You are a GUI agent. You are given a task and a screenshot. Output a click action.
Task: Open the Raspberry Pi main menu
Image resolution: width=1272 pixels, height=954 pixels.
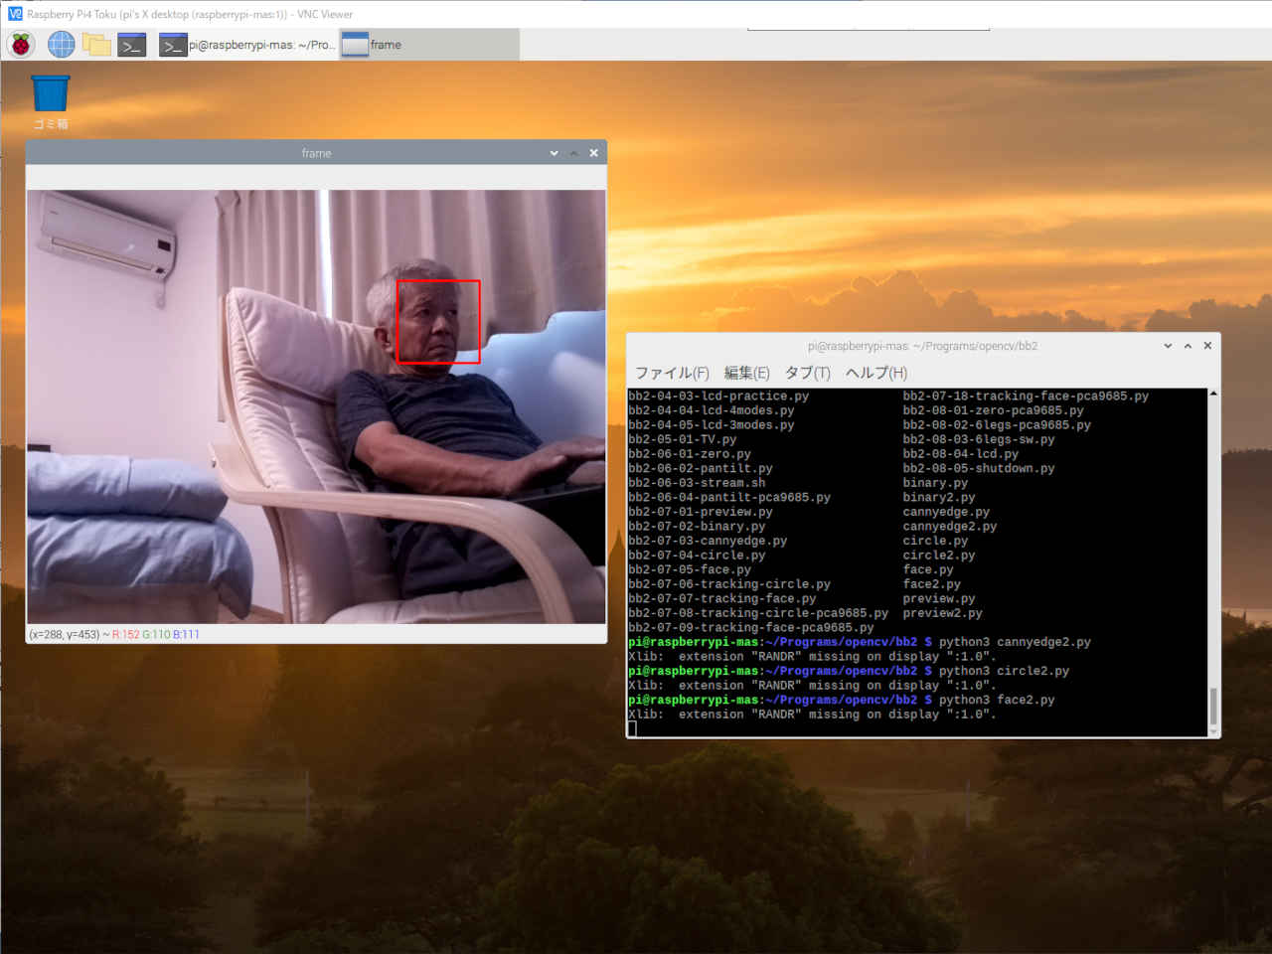[x=21, y=45]
